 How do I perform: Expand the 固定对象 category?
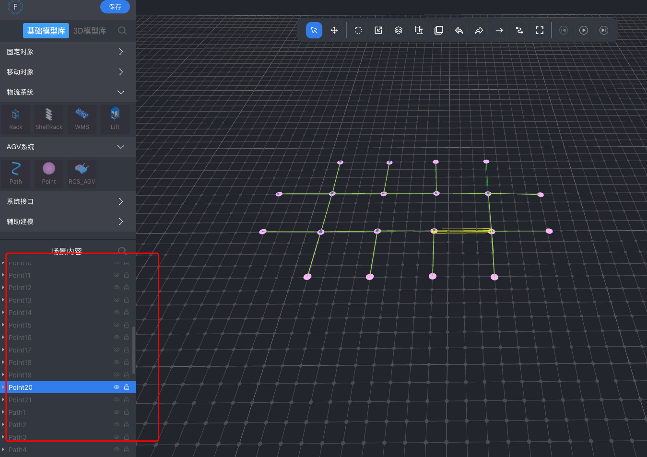[120, 52]
